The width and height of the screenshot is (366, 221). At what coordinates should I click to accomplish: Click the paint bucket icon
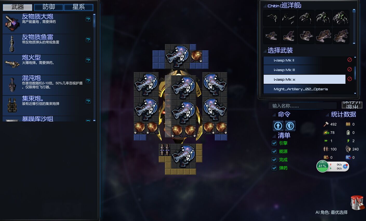coord(357,203)
